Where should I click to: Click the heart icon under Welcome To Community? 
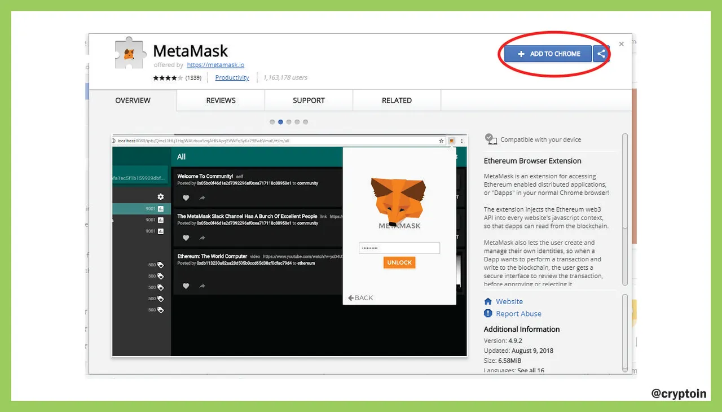tap(186, 198)
